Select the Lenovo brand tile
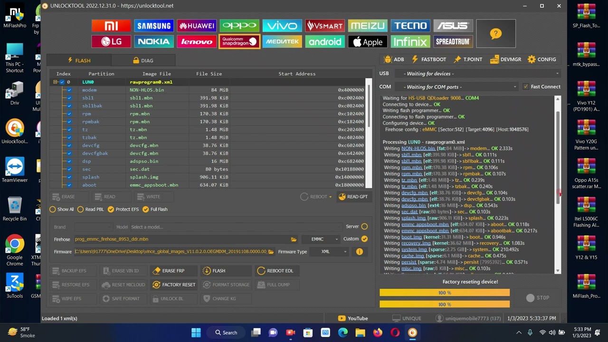Image resolution: width=608 pixels, height=342 pixels. [x=197, y=42]
